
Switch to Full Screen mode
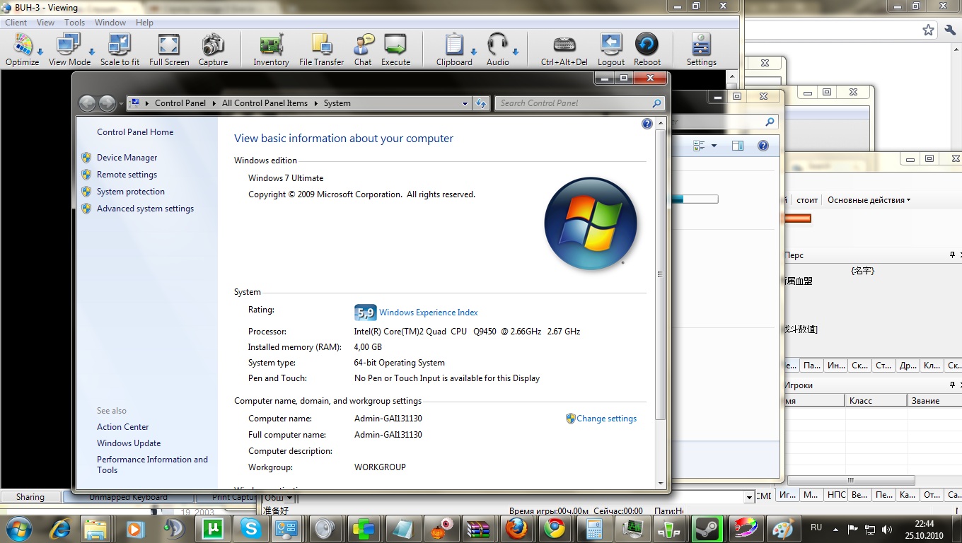(169, 49)
